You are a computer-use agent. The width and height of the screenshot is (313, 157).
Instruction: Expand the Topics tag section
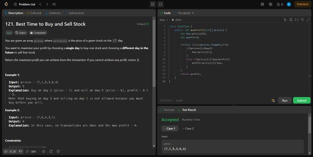click(x=21, y=33)
